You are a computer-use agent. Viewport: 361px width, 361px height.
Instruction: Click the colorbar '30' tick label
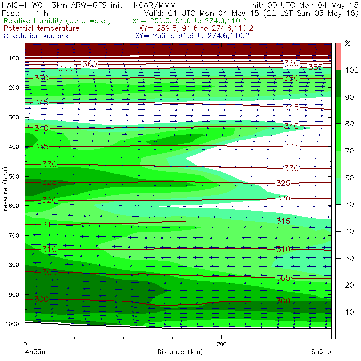[349, 259]
